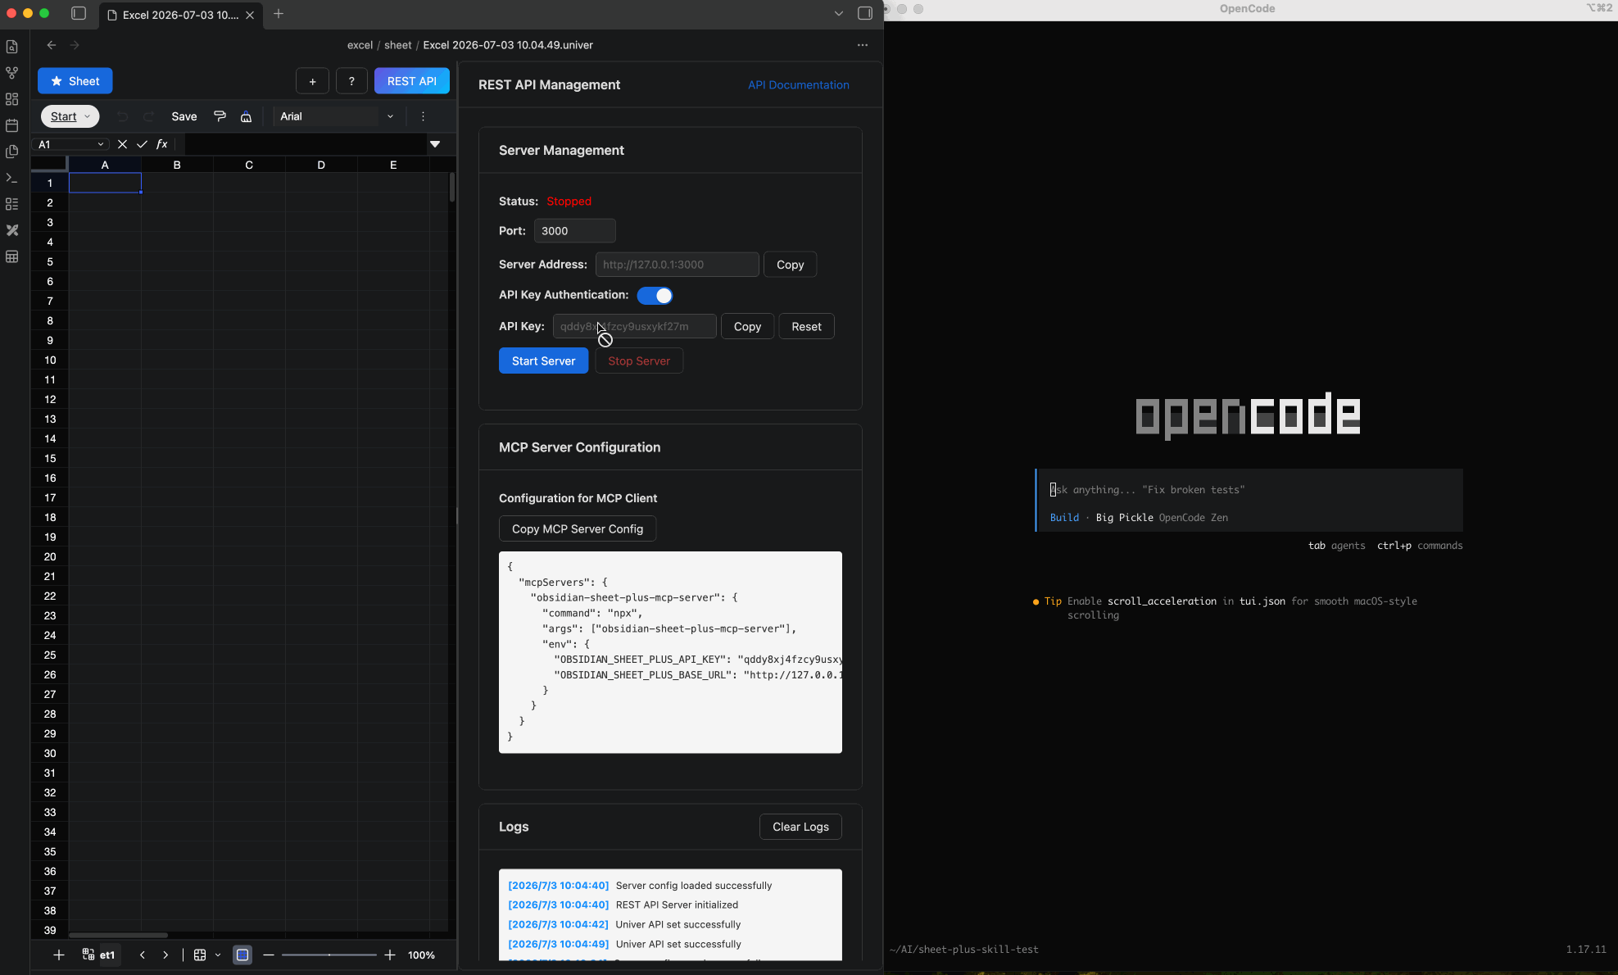Open graph view icon in left ribbon

pyautogui.click(x=12, y=73)
